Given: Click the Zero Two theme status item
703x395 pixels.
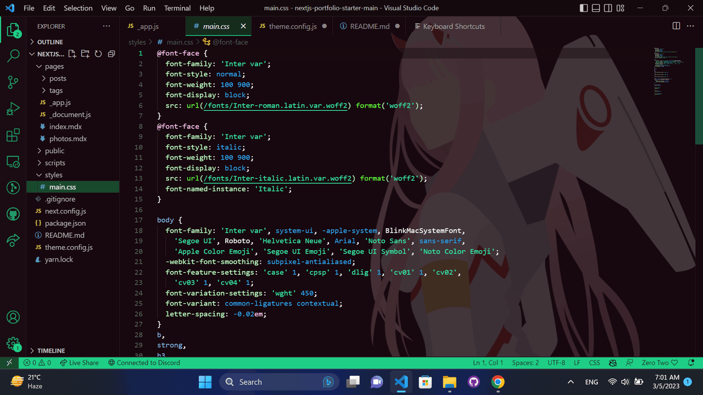Looking at the screenshot, I should pos(660,363).
